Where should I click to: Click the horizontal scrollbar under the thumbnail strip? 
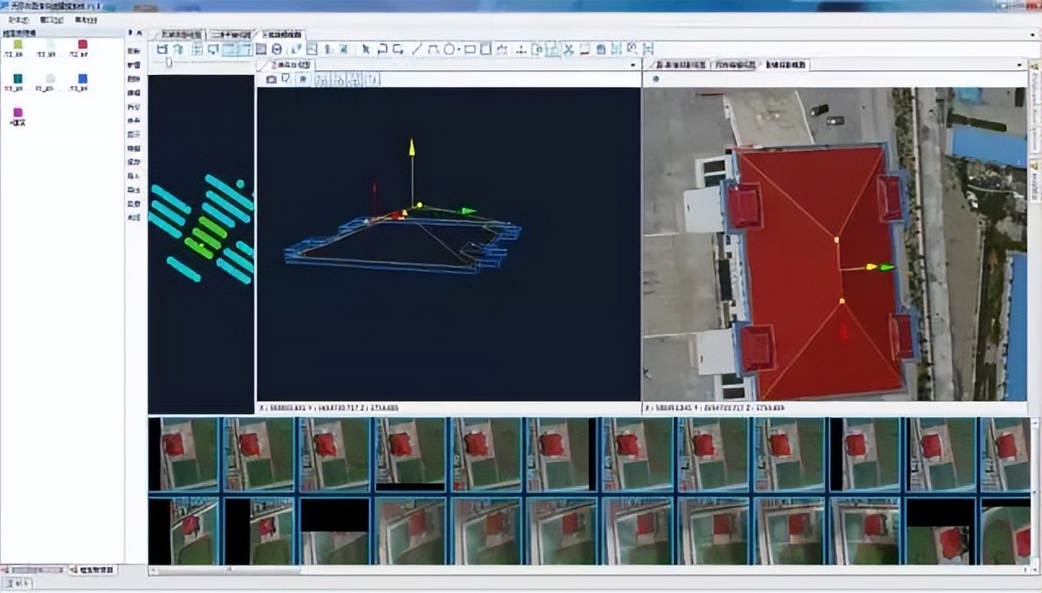[570, 570]
